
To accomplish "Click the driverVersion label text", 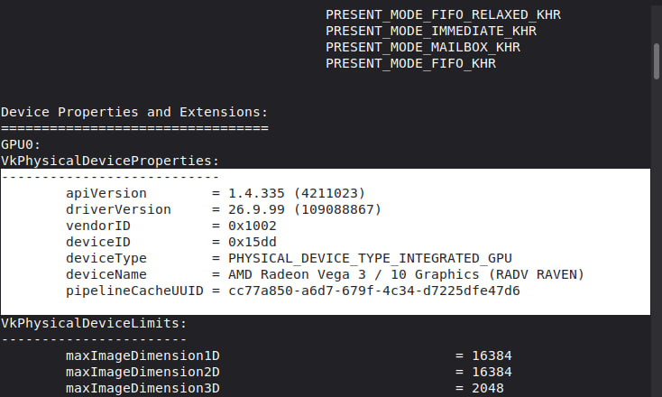I will [118, 209].
